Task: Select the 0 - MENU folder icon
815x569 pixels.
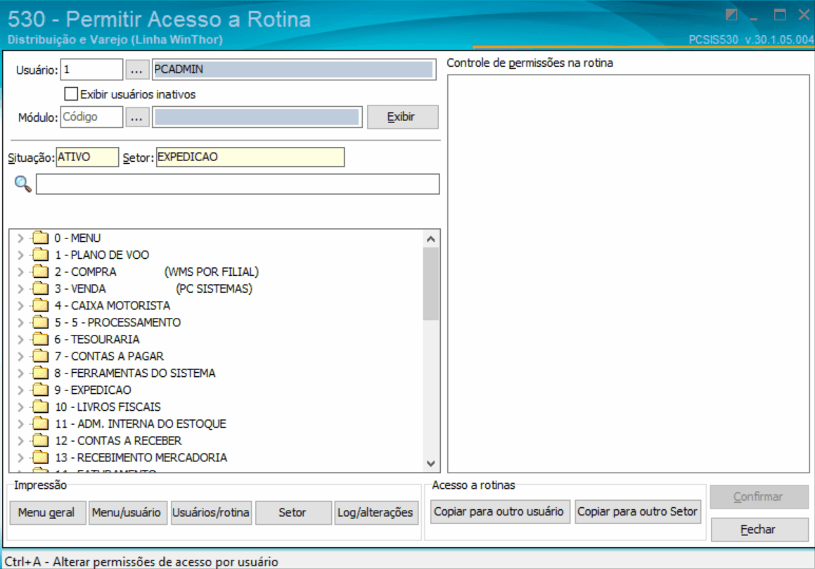Action: pyautogui.click(x=41, y=238)
